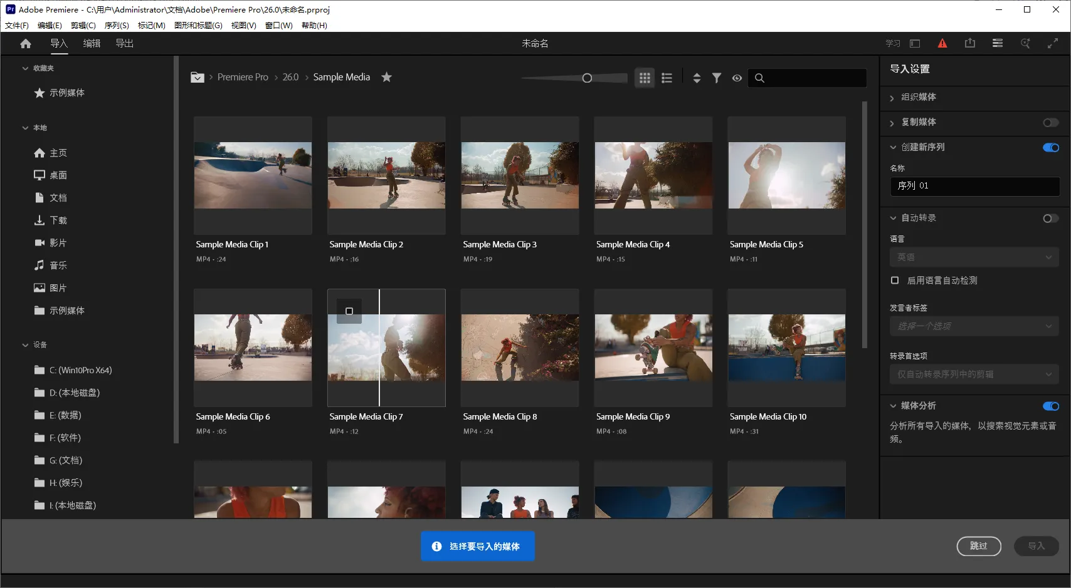Open the workspaces icon in the header
Viewport: 1071px width, 588px height.
(996, 43)
